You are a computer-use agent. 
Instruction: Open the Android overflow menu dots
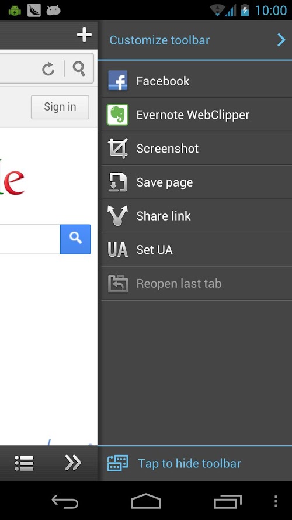pyautogui.click(x=276, y=501)
